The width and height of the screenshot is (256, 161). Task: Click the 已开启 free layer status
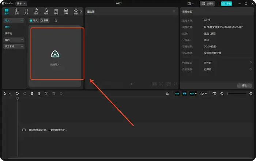pos(207,69)
